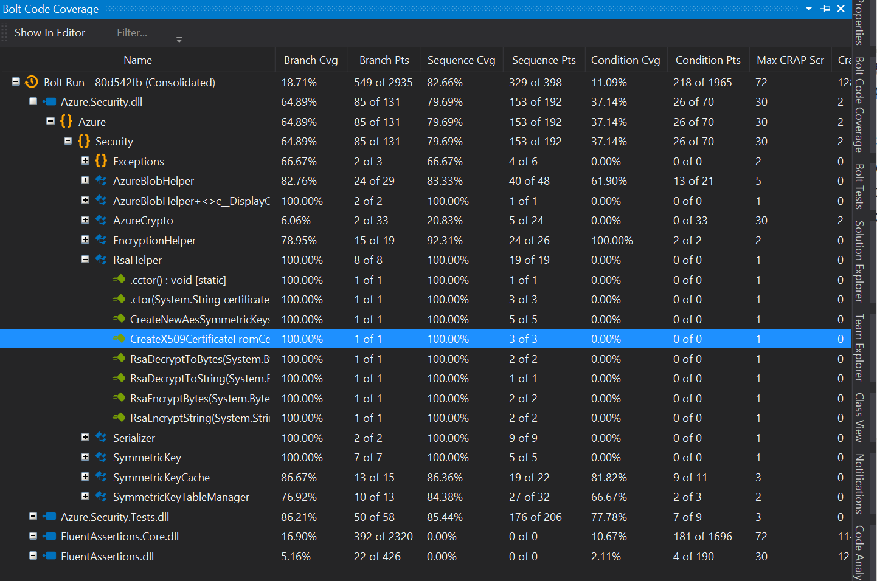
Task: Click the 549 of 2935 branch points cell
Action: tap(383, 82)
